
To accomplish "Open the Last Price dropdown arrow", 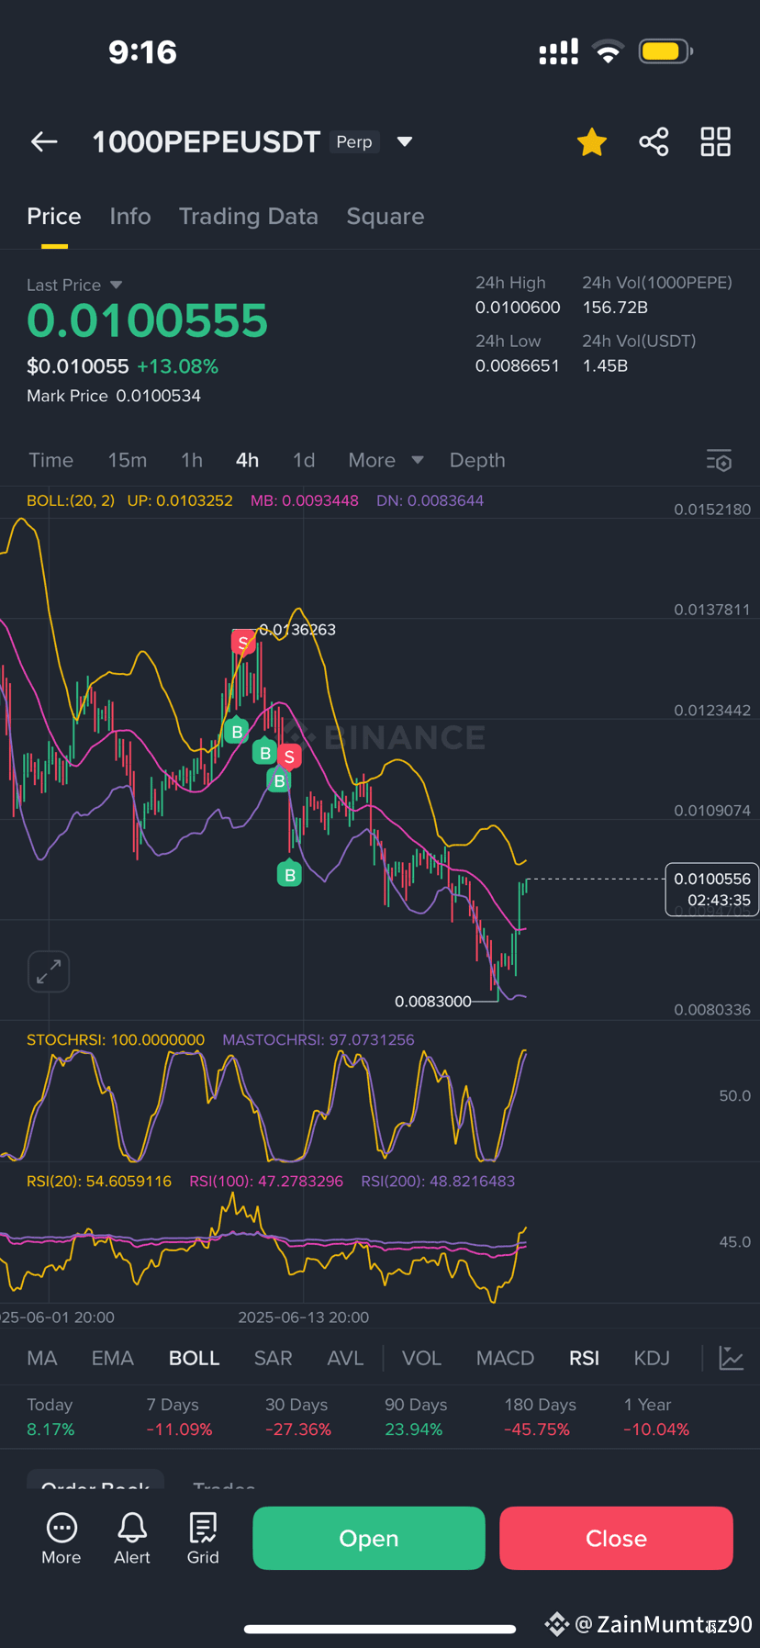I will click(x=116, y=285).
